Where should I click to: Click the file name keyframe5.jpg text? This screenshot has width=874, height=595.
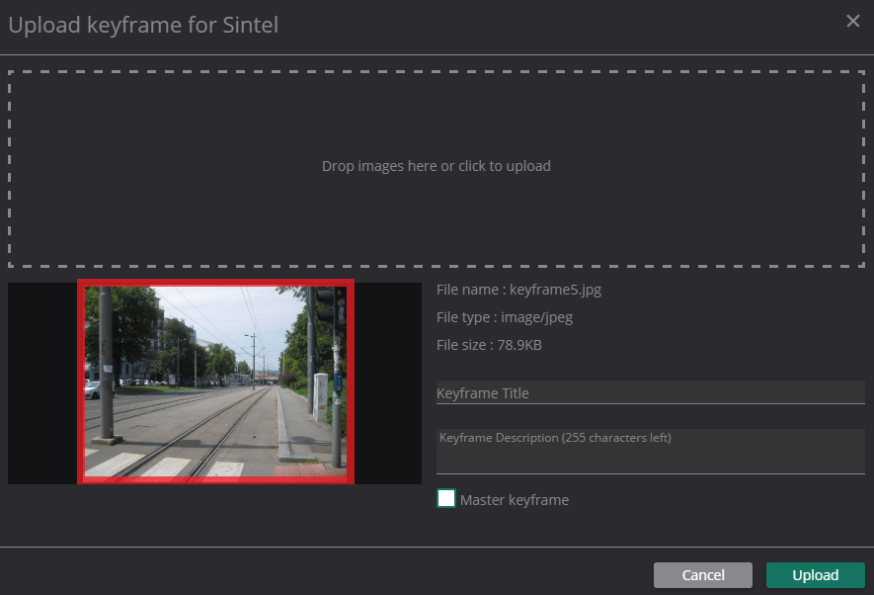coord(518,290)
